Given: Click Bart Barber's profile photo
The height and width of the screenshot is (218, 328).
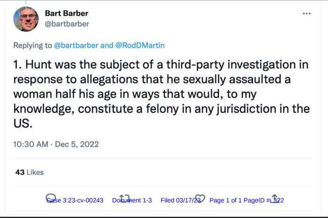Looking at the screenshot, I should coord(26,19).
